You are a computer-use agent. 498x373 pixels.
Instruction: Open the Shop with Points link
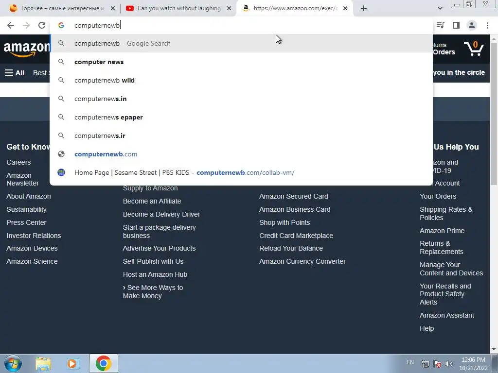click(x=285, y=222)
